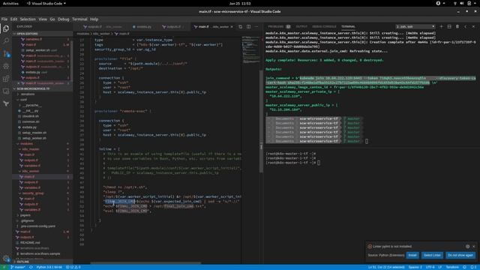Switch to the Debug Console tab
Viewport: 480px width, 270px height.
pyautogui.click(x=324, y=27)
